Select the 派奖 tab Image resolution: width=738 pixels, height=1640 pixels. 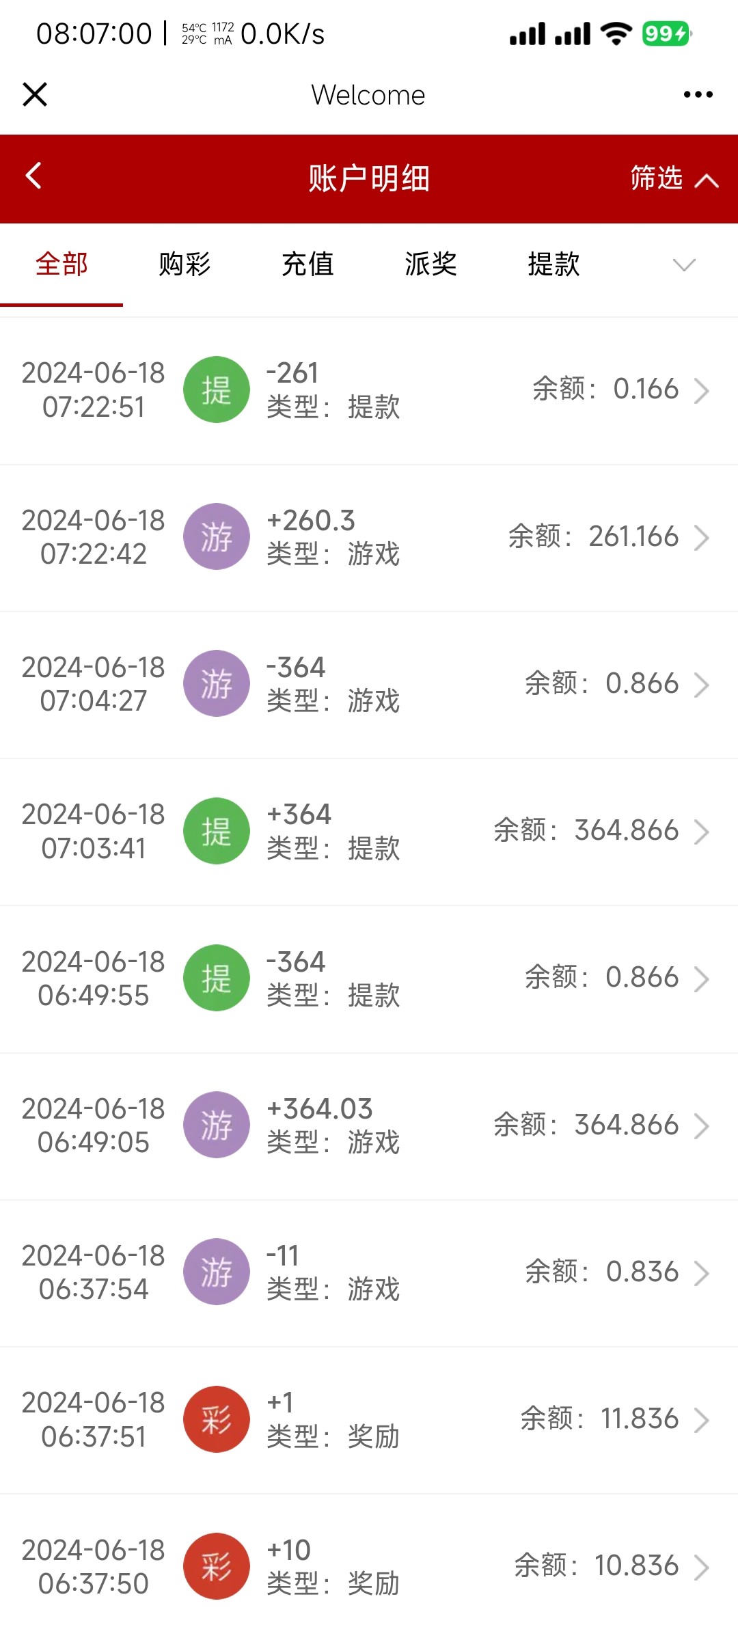point(430,264)
